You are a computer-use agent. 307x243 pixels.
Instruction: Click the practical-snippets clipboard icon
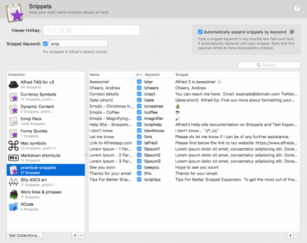coord(13,170)
